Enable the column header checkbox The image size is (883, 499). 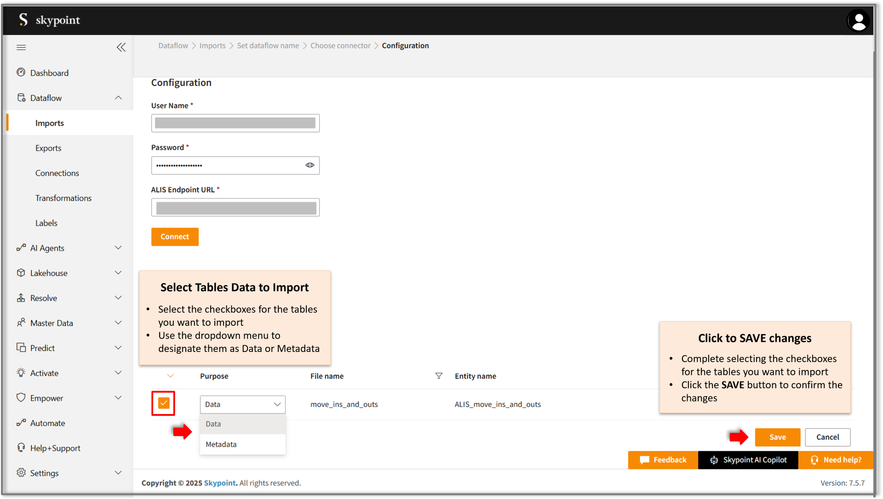click(171, 375)
